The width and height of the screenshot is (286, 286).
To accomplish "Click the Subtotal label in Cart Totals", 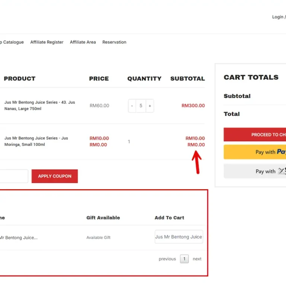I will [x=237, y=96].
